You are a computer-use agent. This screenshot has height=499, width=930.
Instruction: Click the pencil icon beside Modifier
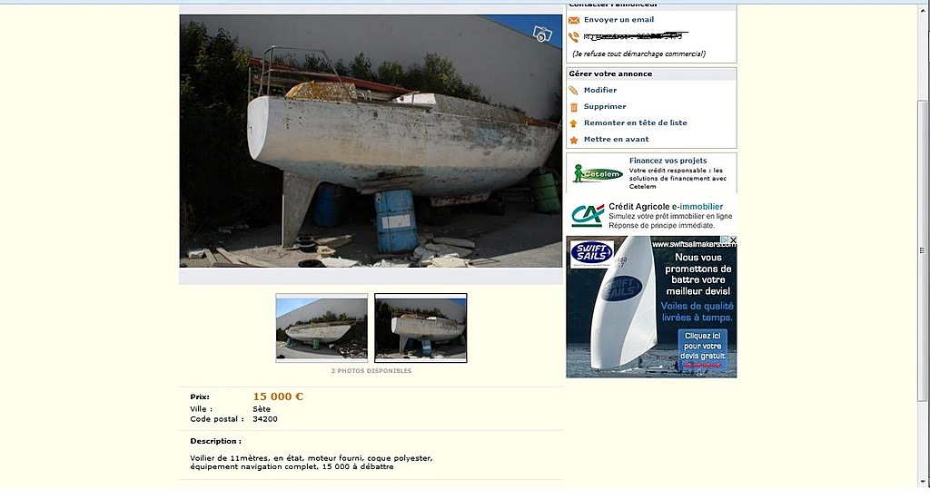pyautogui.click(x=574, y=91)
